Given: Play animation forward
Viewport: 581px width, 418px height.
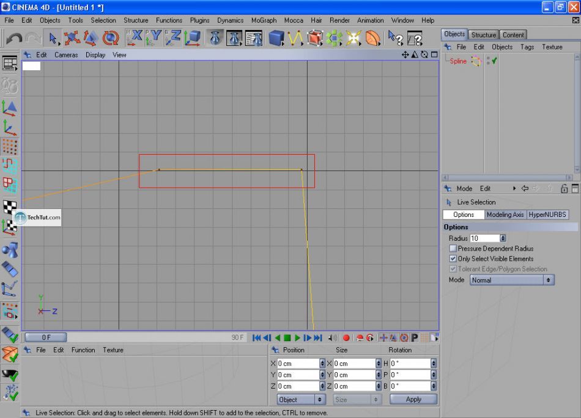Looking at the screenshot, I should pyautogui.click(x=297, y=338).
